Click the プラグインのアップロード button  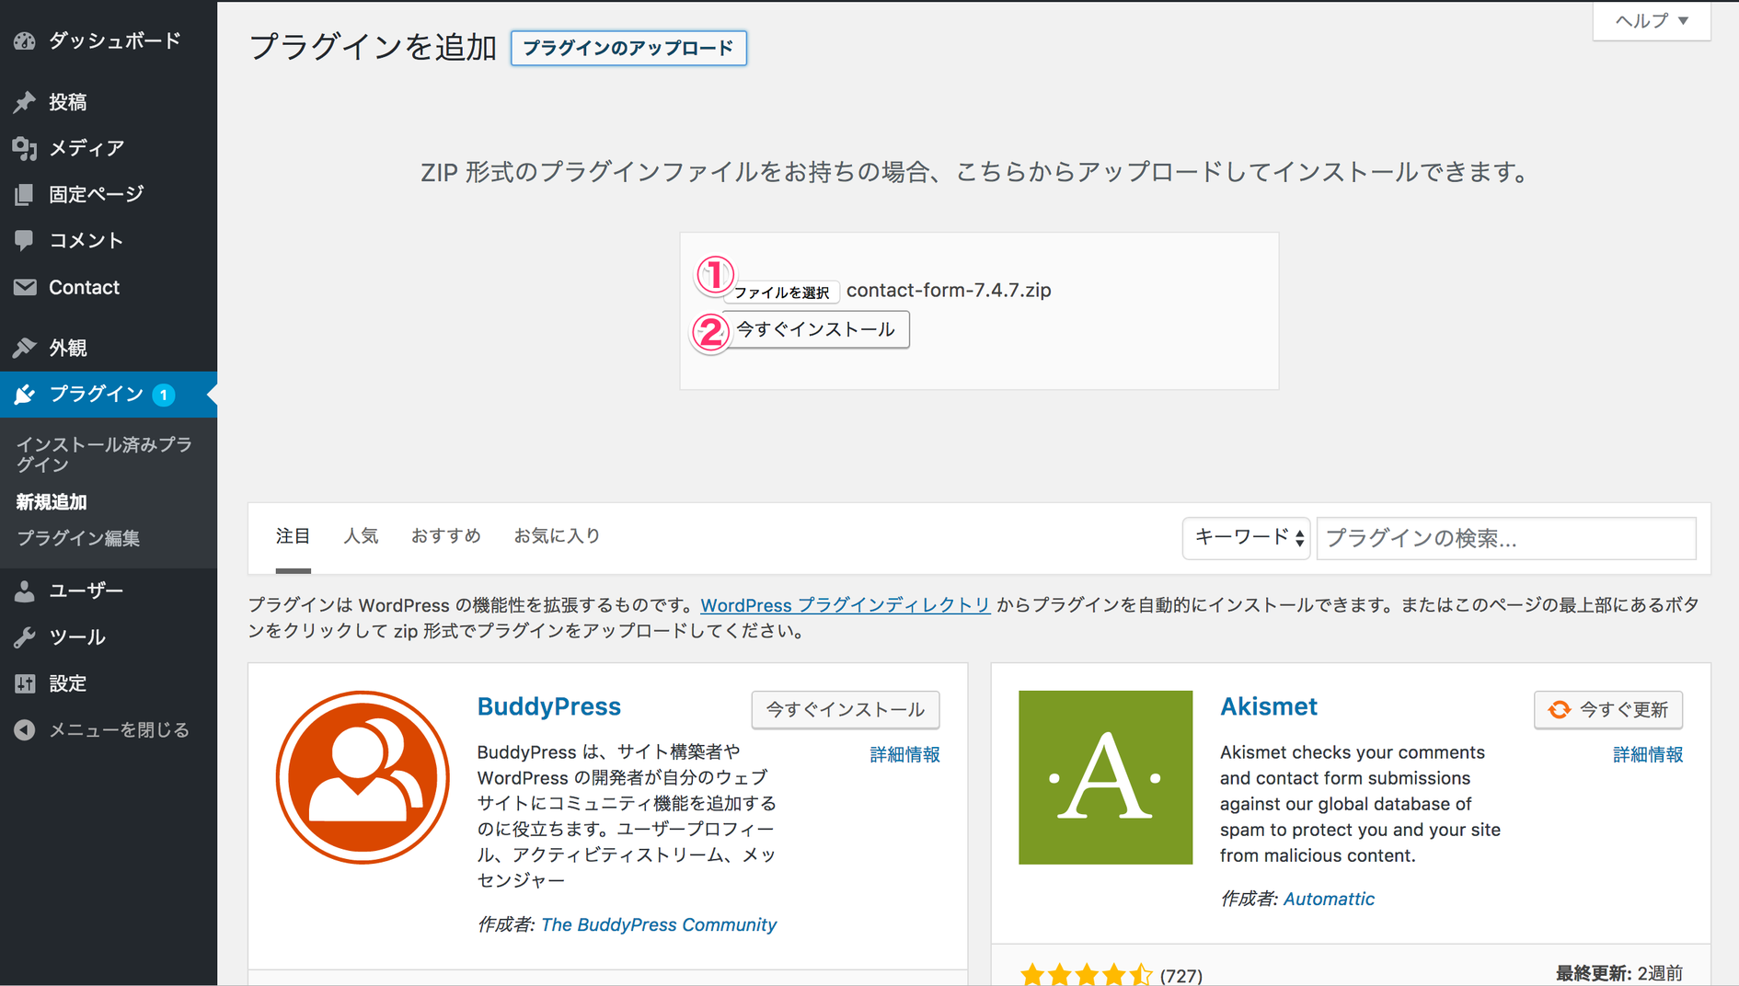(x=628, y=48)
